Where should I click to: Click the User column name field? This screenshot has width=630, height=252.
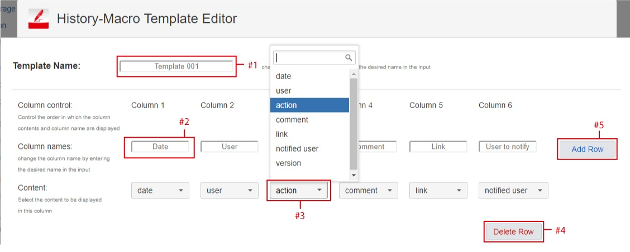(x=229, y=147)
